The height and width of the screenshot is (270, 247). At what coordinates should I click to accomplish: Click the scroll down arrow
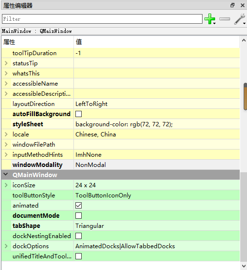(x=244, y=266)
